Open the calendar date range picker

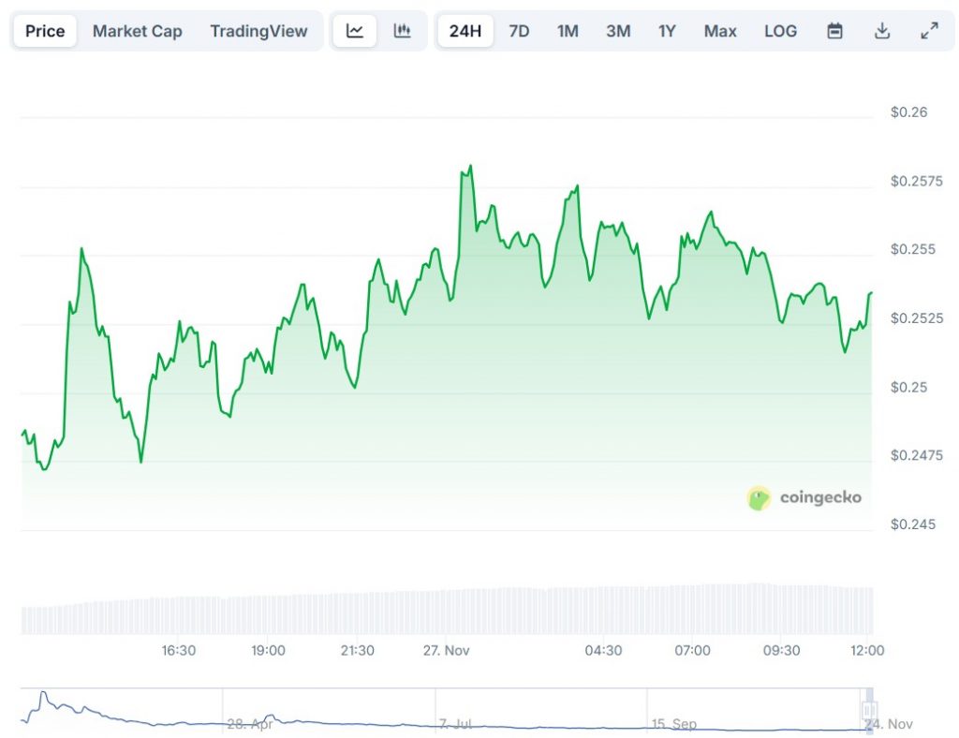coord(834,31)
